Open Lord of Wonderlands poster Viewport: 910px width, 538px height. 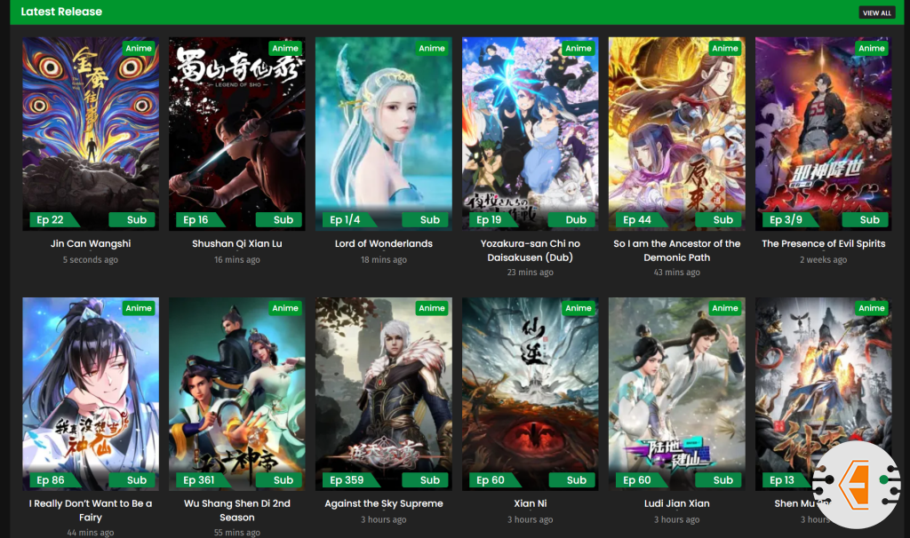pyautogui.click(x=384, y=134)
